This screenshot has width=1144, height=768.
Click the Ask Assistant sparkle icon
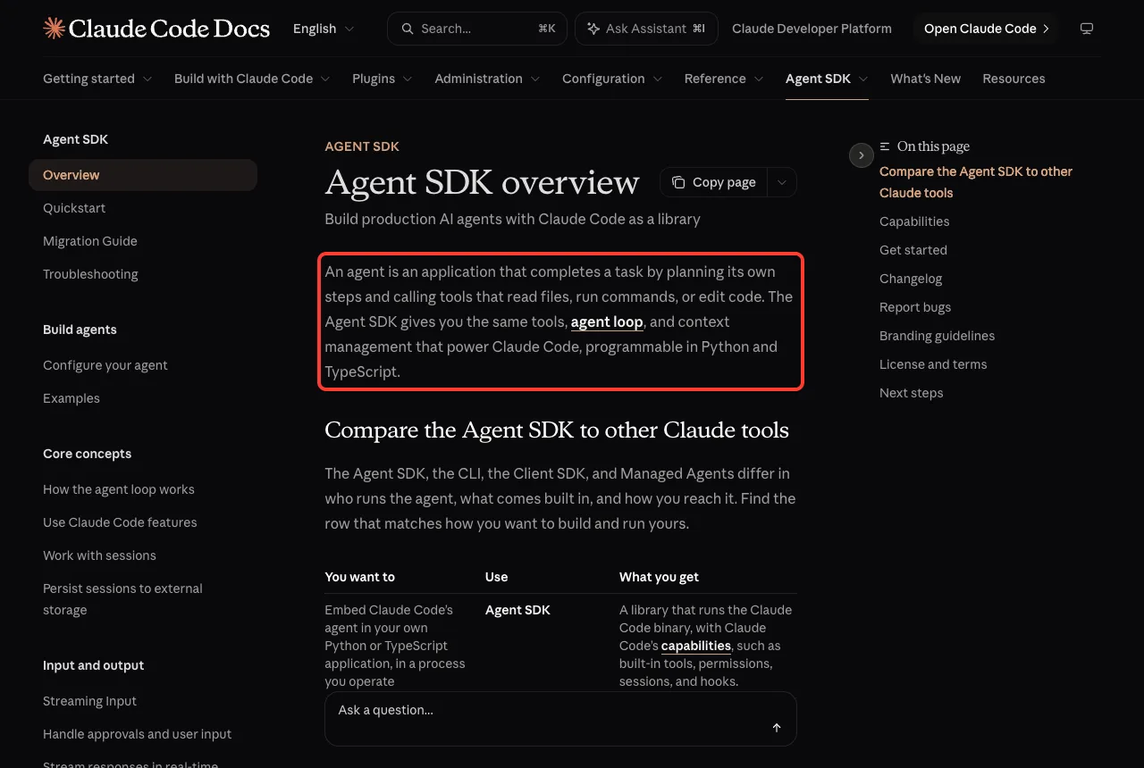click(x=593, y=29)
